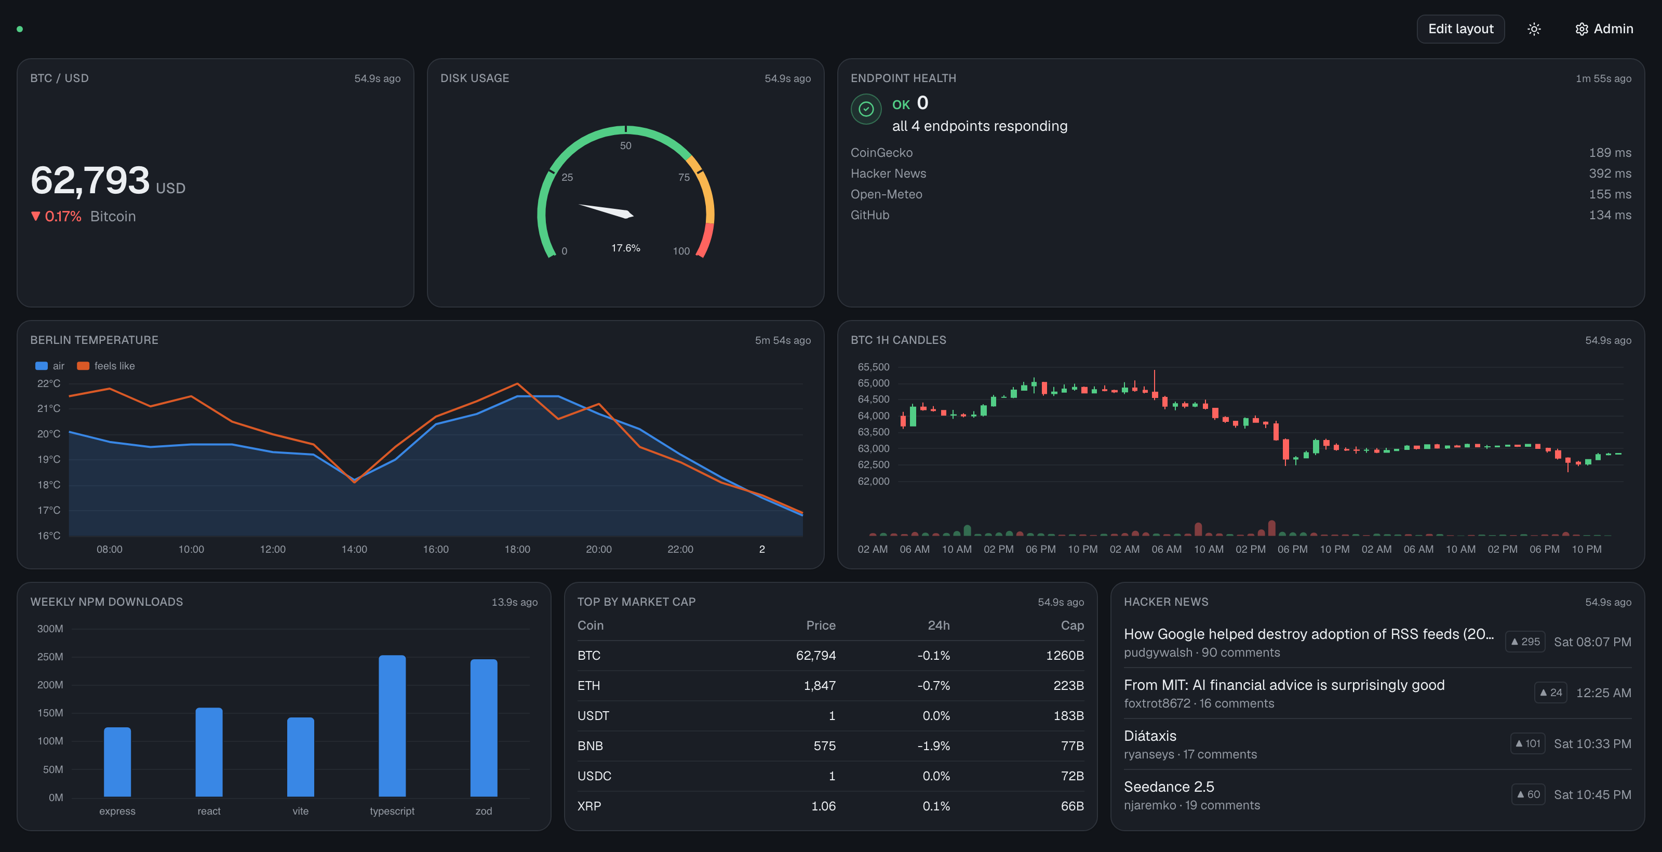Click all 4 endpoints responding text
This screenshot has width=1662, height=852.
[980, 127]
